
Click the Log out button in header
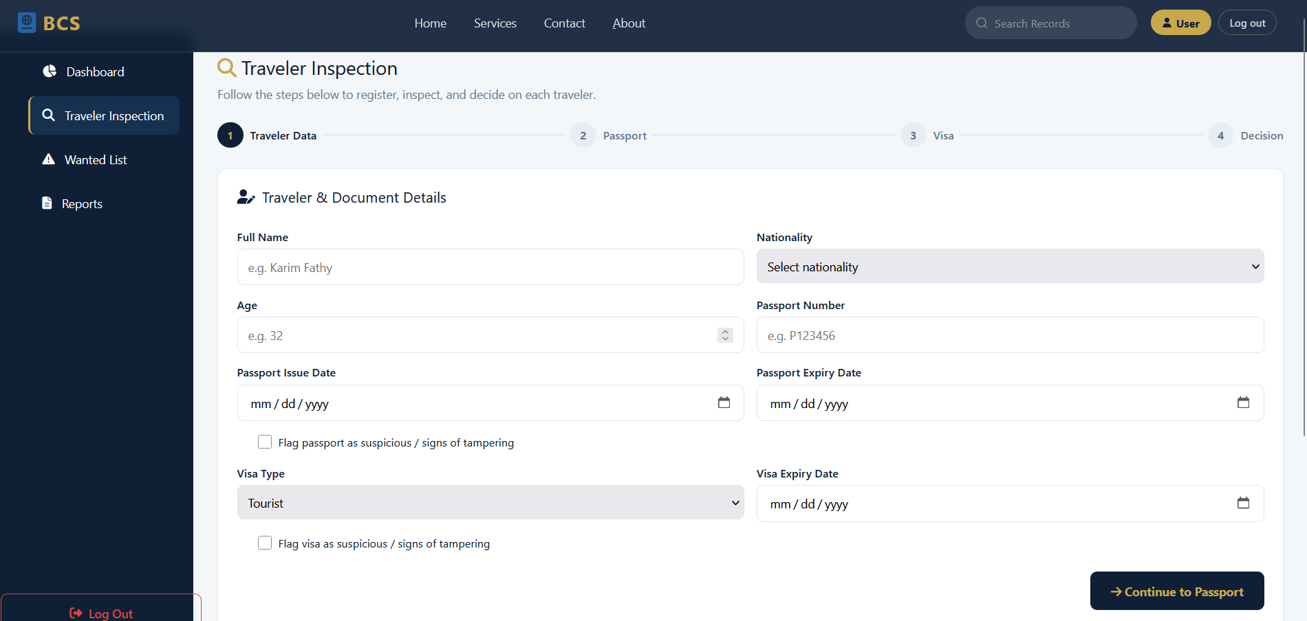click(1247, 23)
